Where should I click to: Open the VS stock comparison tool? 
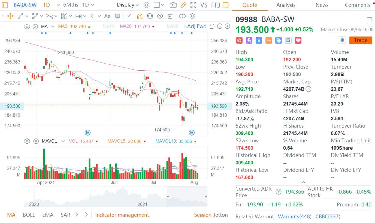tap(204, 5)
